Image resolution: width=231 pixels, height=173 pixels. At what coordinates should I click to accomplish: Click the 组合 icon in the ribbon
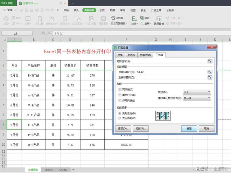(142, 18)
